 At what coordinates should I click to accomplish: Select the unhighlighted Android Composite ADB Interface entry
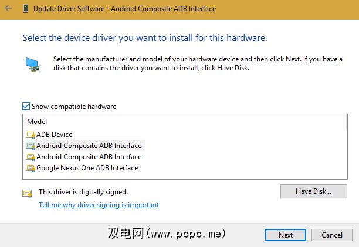pyautogui.click(x=89, y=157)
